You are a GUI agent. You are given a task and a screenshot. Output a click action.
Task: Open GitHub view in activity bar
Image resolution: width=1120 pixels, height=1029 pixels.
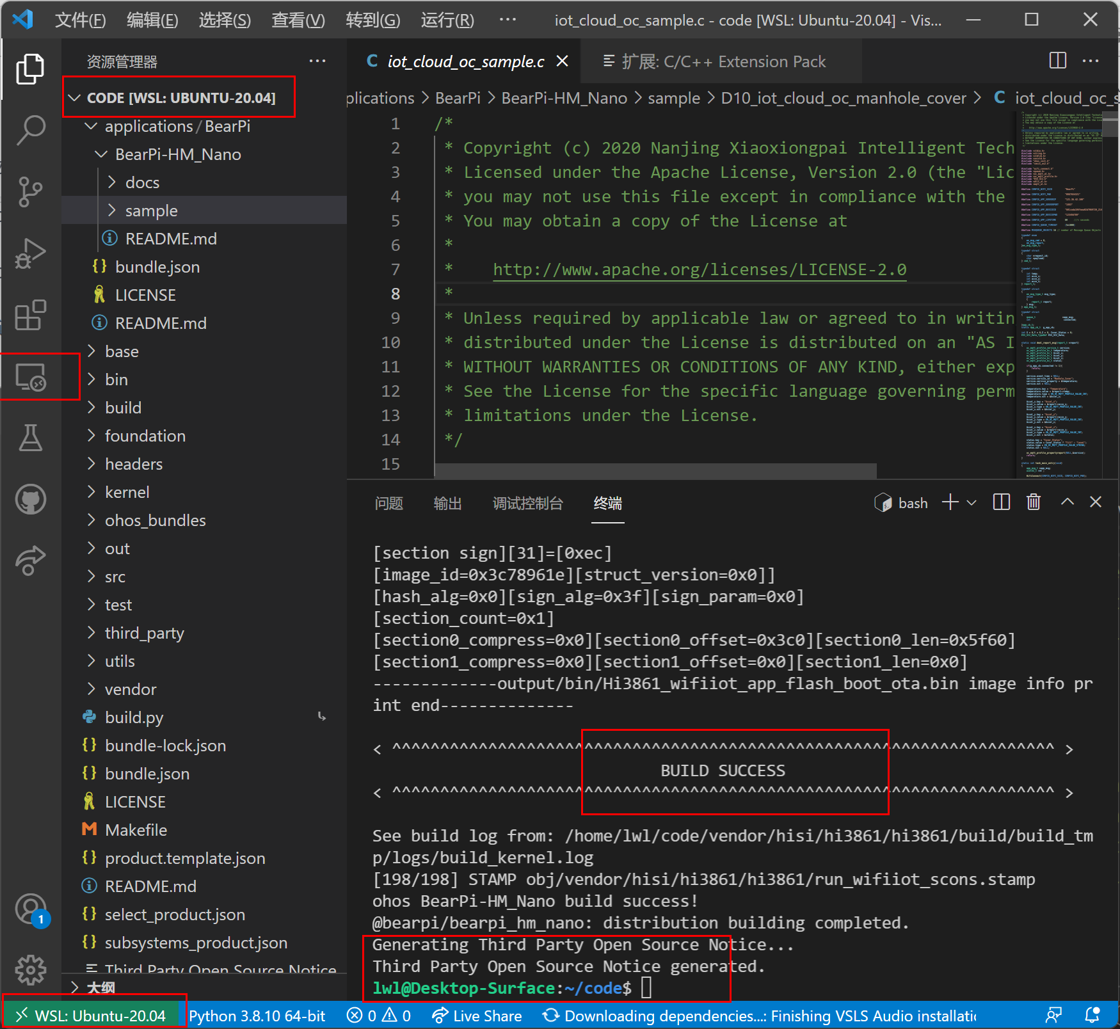click(30, 499)
